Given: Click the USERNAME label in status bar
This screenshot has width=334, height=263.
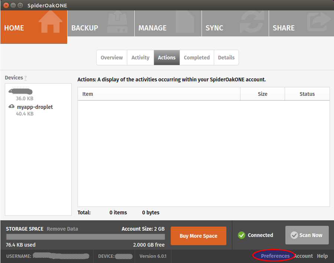Looking at the screenshot, I should point(19,256).
